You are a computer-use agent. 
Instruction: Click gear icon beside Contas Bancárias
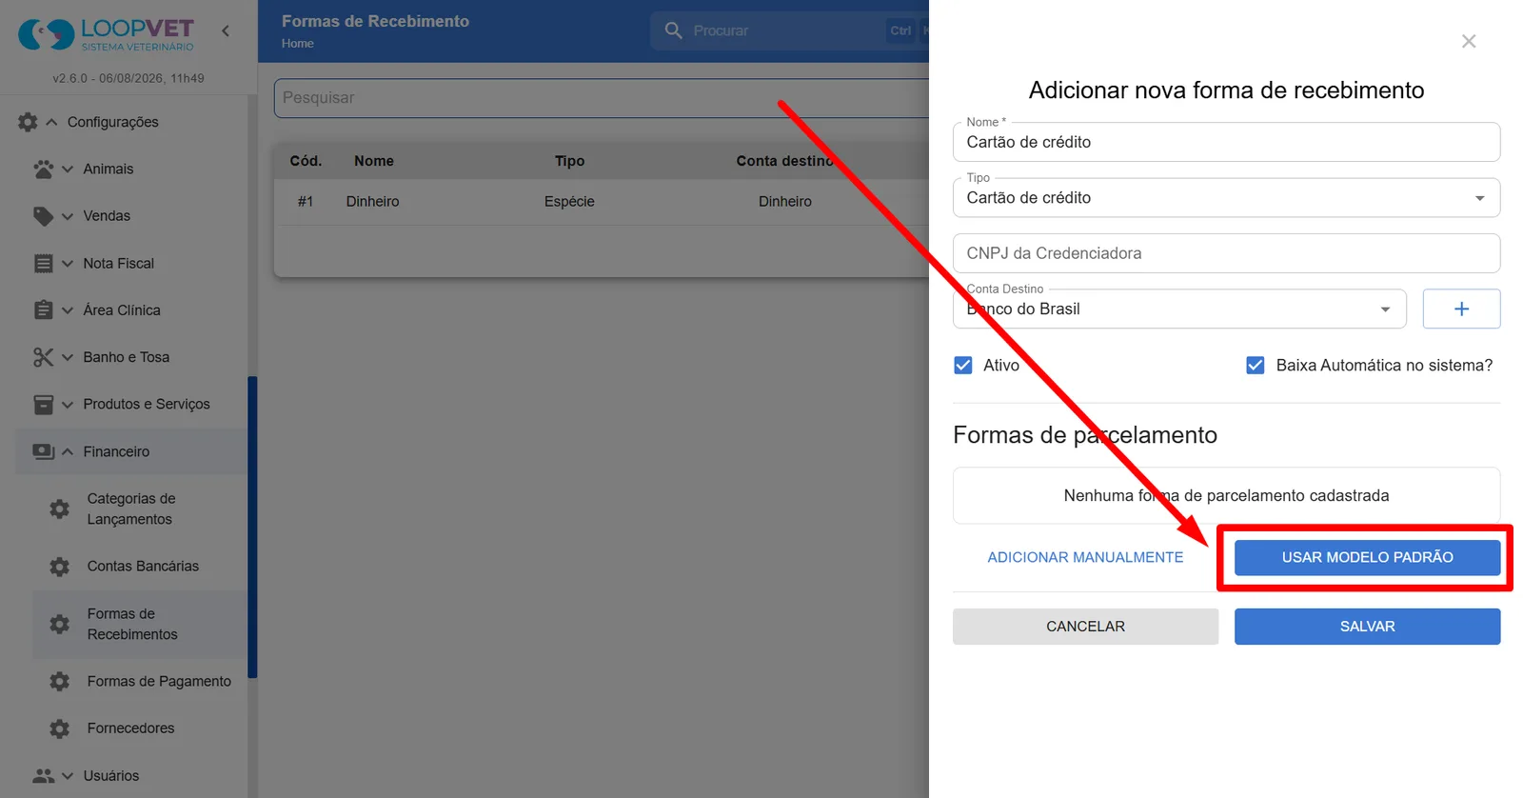(x=60, y=567)
